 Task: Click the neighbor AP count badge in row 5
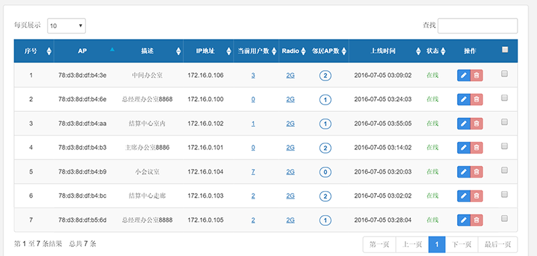pos(325,172)
